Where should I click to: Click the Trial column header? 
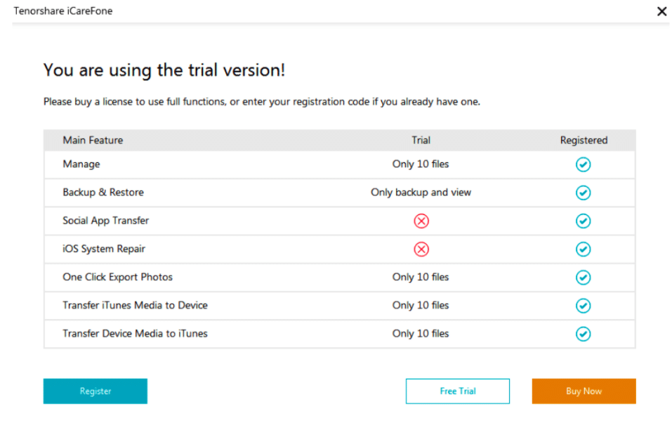[421, 140]
